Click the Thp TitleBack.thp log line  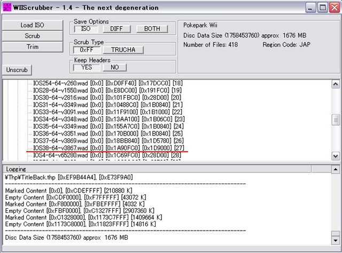(x=69, y=177)
